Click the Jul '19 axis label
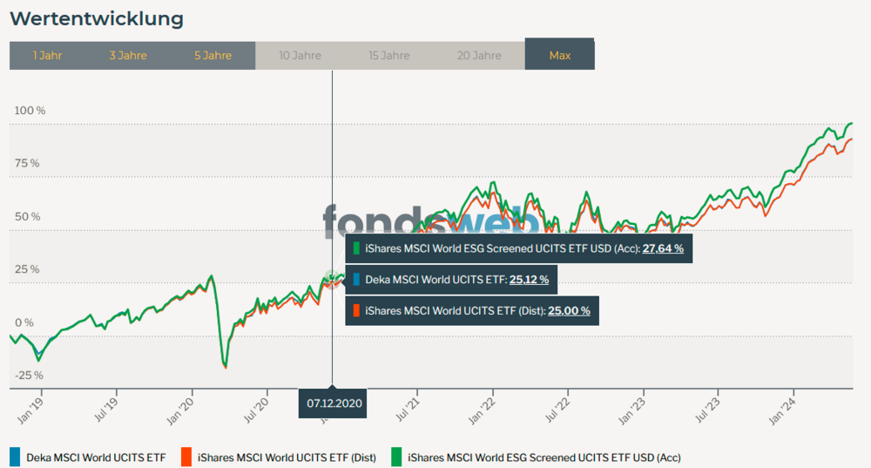 click(x=106, y=410)
